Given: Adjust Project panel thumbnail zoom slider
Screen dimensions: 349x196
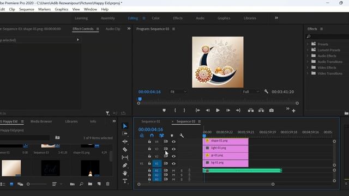Looking at the screenshot, I should coord(28,184).
